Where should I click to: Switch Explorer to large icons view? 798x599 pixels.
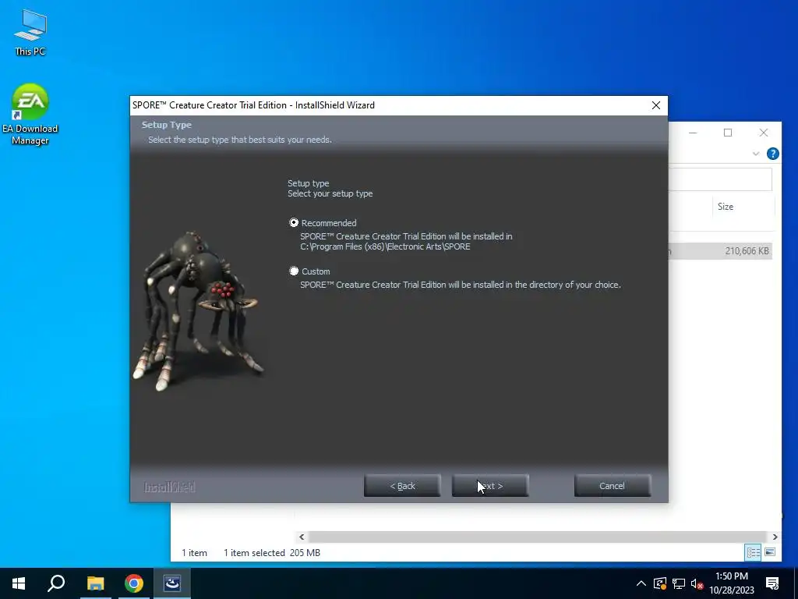click(x=770, y=552)
